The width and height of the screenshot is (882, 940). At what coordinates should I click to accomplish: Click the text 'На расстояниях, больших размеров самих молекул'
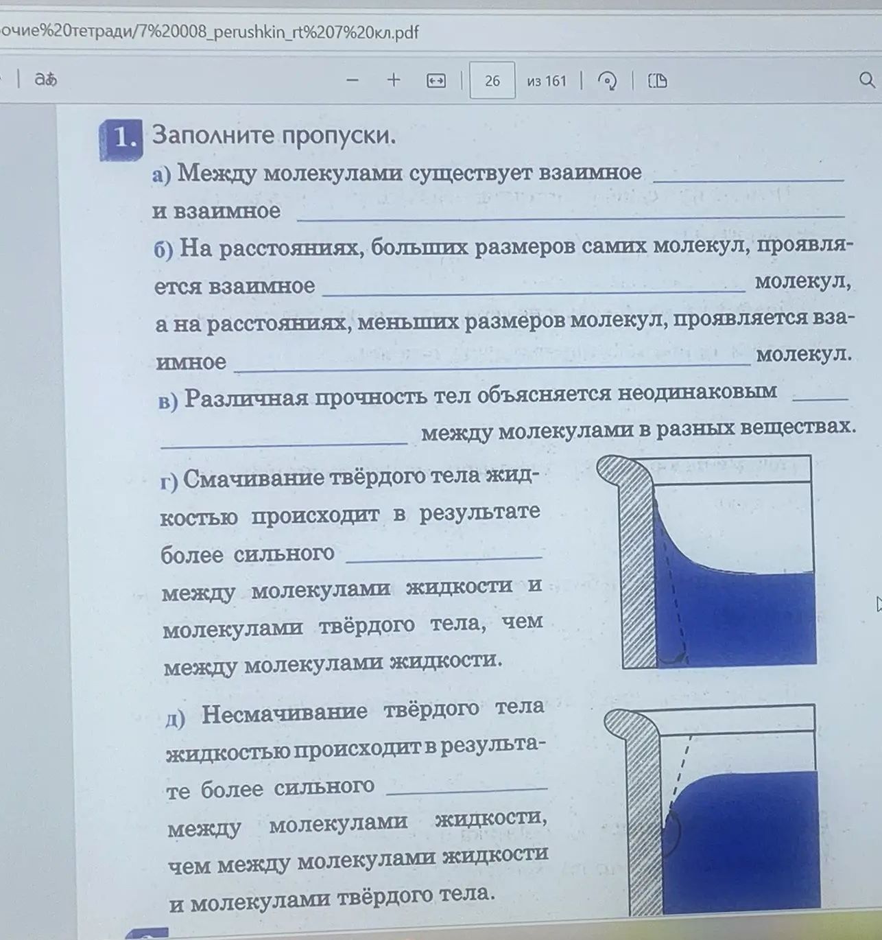click(x=464, y=247)
